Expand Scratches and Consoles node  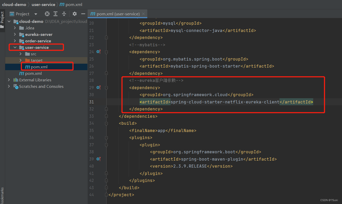coord(9,86)
